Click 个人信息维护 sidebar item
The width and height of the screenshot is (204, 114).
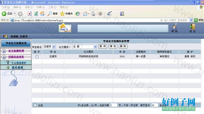[16, 63]
